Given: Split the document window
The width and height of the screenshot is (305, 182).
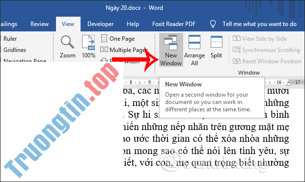Looking at the screenshot, I should tap(216, 47).
